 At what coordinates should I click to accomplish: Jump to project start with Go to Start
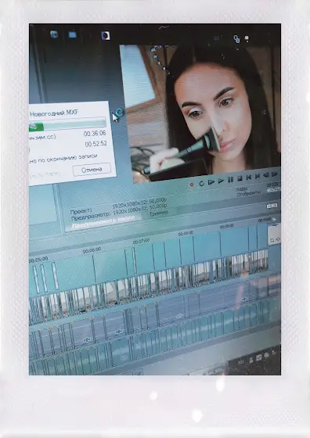point(248,177)
